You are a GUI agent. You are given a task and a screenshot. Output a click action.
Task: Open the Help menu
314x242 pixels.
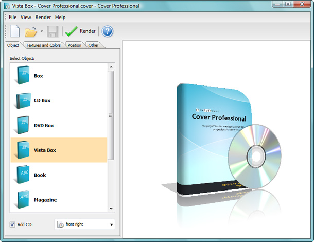[x=60, y=17]
